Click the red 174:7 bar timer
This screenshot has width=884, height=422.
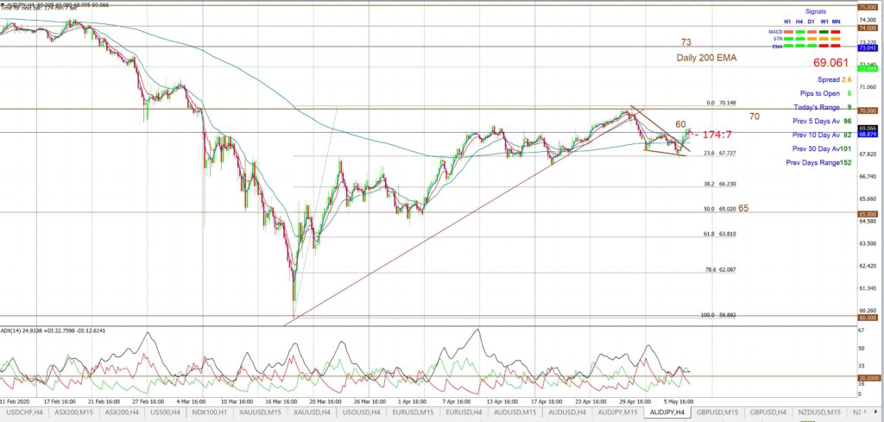point(716,135)
